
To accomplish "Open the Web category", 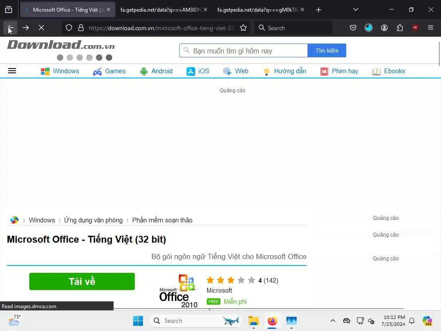I will (236, 71).
